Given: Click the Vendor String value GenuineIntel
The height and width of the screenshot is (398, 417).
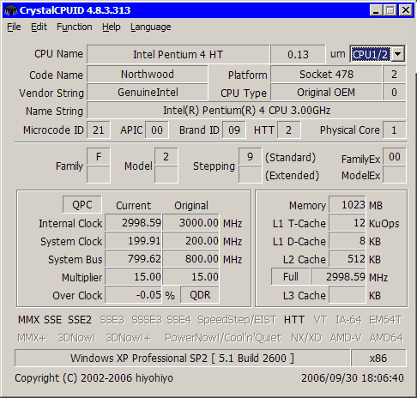Looking at the screenshot, I should pyautogui.click(x=148, y=92).
